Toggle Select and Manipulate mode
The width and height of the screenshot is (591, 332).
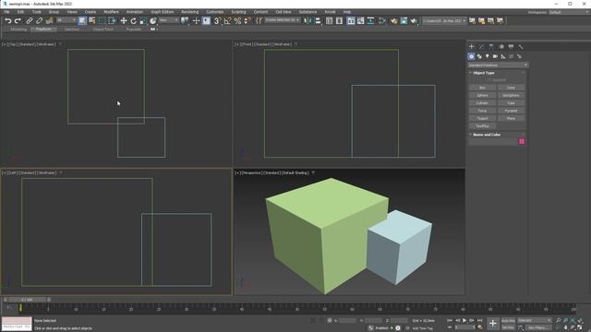[x=196, y=20]
